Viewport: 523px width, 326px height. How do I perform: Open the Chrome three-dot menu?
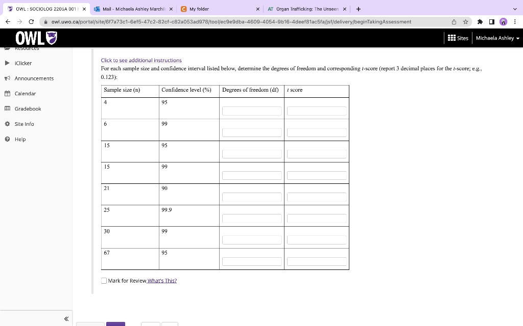coord(515,21)
